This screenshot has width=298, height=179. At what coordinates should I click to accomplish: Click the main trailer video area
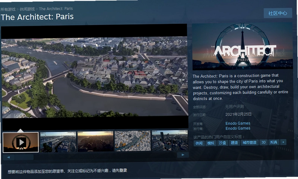point(95,77)
